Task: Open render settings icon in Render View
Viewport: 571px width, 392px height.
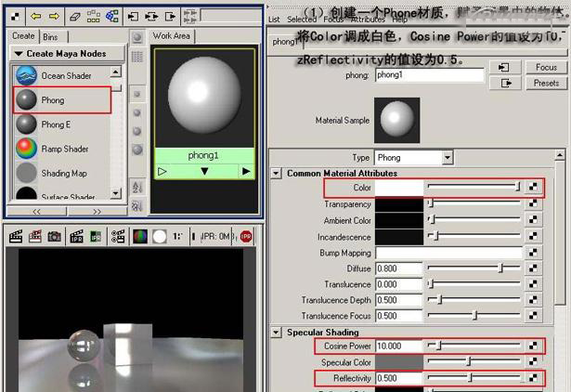Action: point(118,237)
